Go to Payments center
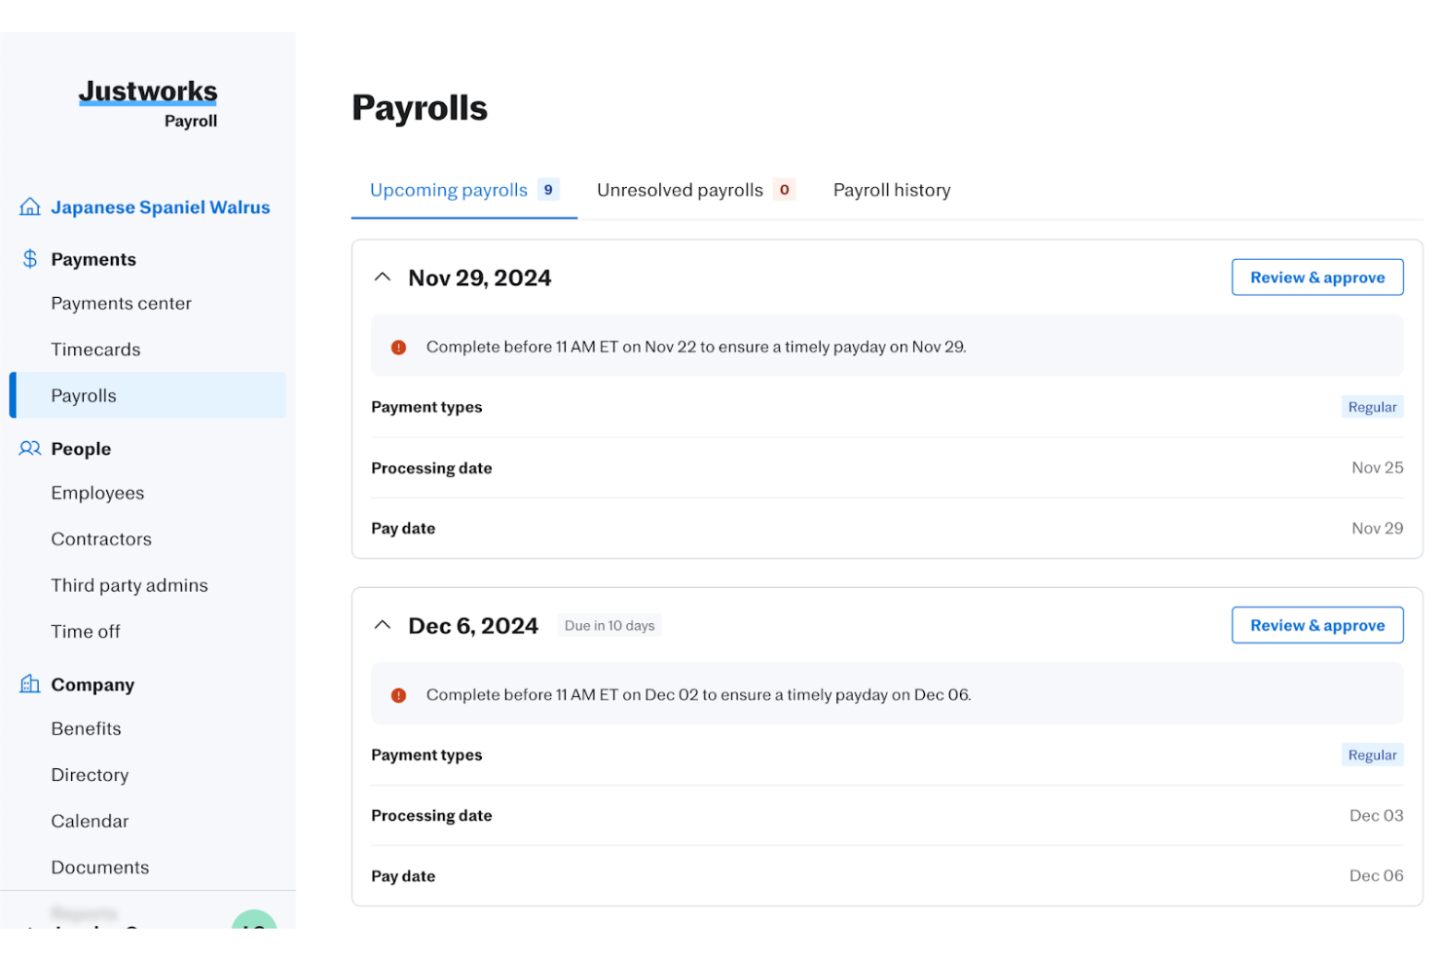 121,304
